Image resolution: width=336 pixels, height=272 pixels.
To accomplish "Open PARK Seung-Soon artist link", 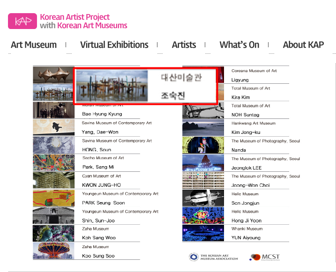I will (103, 203).
